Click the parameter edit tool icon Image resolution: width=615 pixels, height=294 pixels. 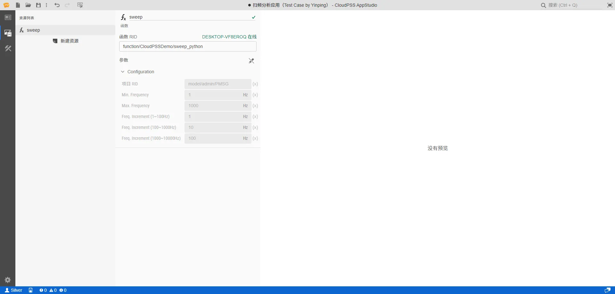pyautogui.click(x=251, y=61)
